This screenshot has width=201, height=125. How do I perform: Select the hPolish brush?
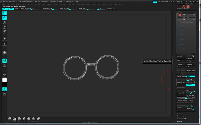click(x=33, y=119)
